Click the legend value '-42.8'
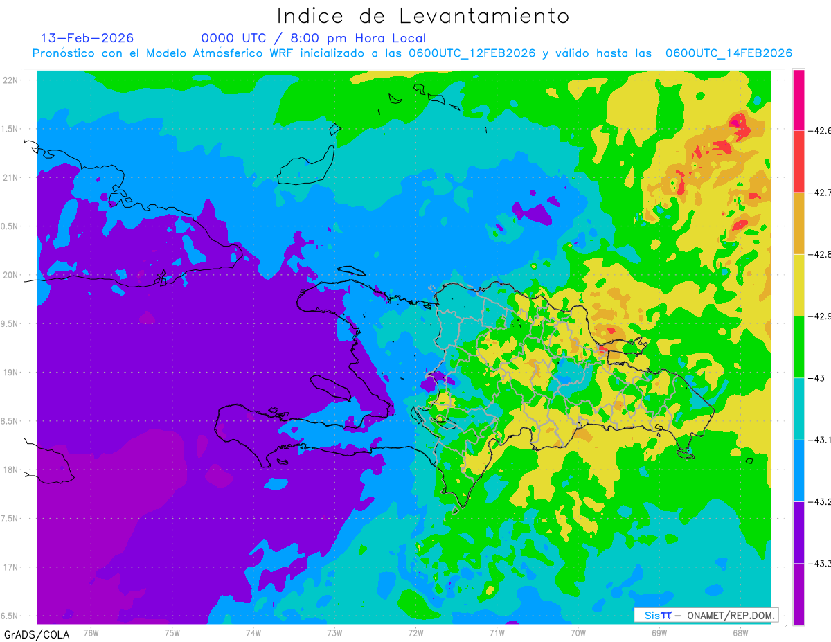Screen dimensions: 831x642 click(819, 254)
